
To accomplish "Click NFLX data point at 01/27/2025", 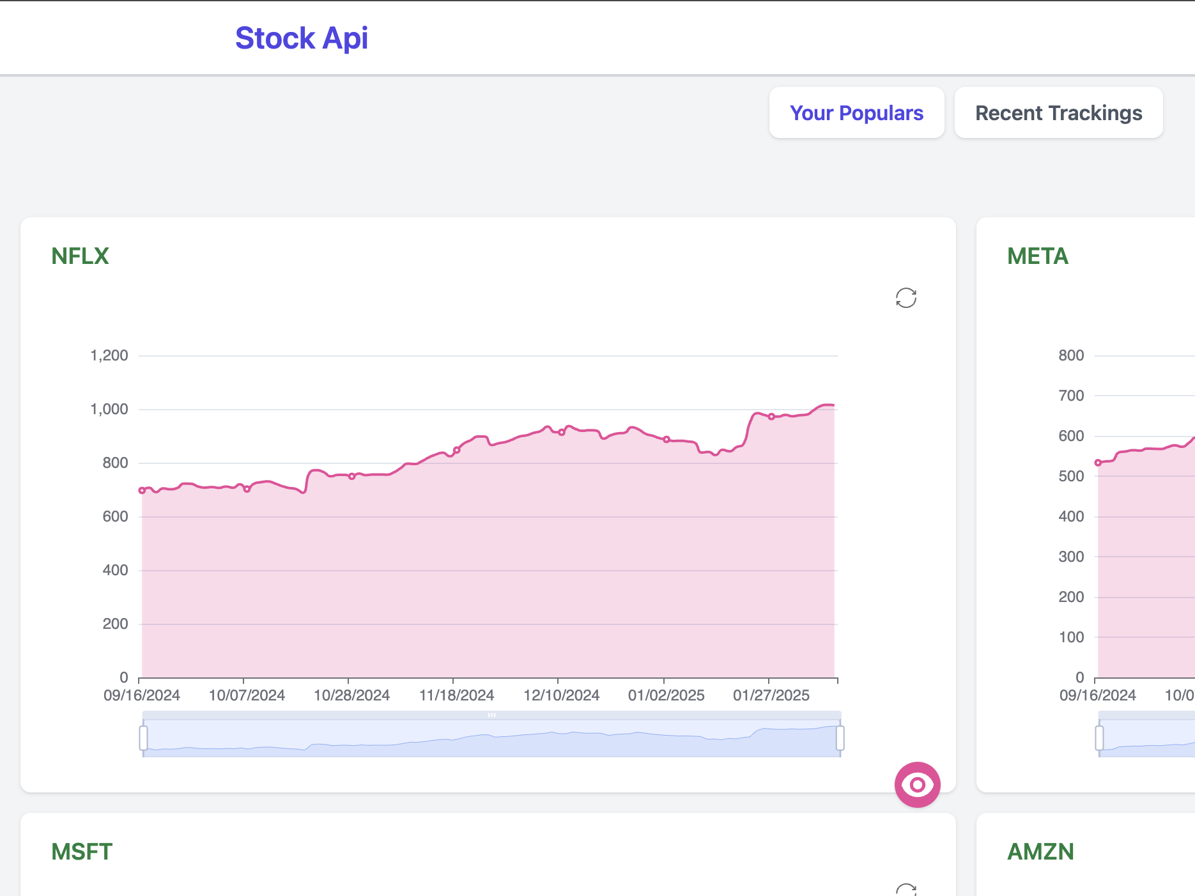I will pyautogui.click(x=771, y=417).
